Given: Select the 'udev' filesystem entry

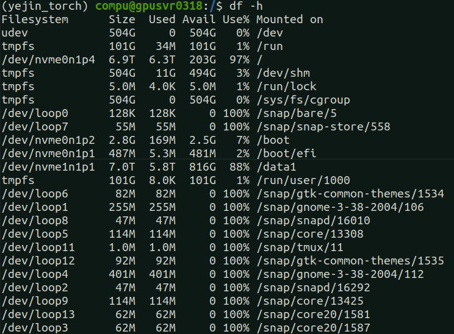Looking at the screenshot, I should click(15, 33).
